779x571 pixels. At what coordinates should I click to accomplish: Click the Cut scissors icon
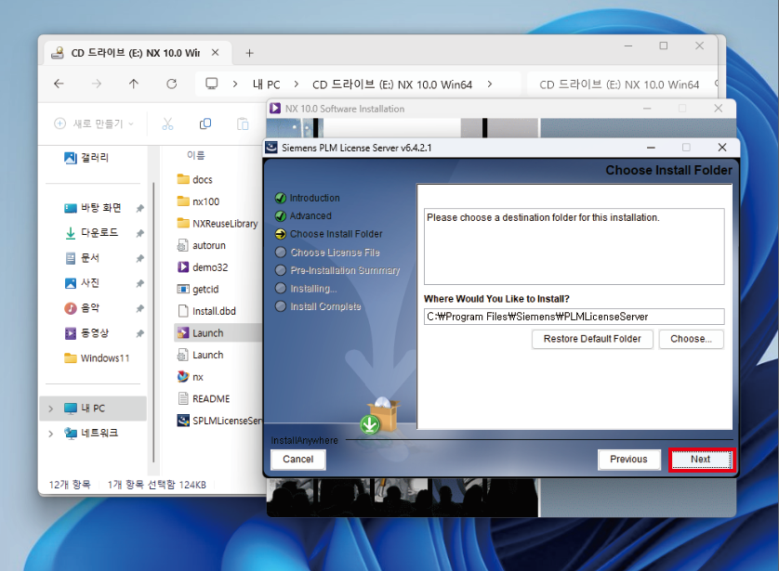pos(167,123)
